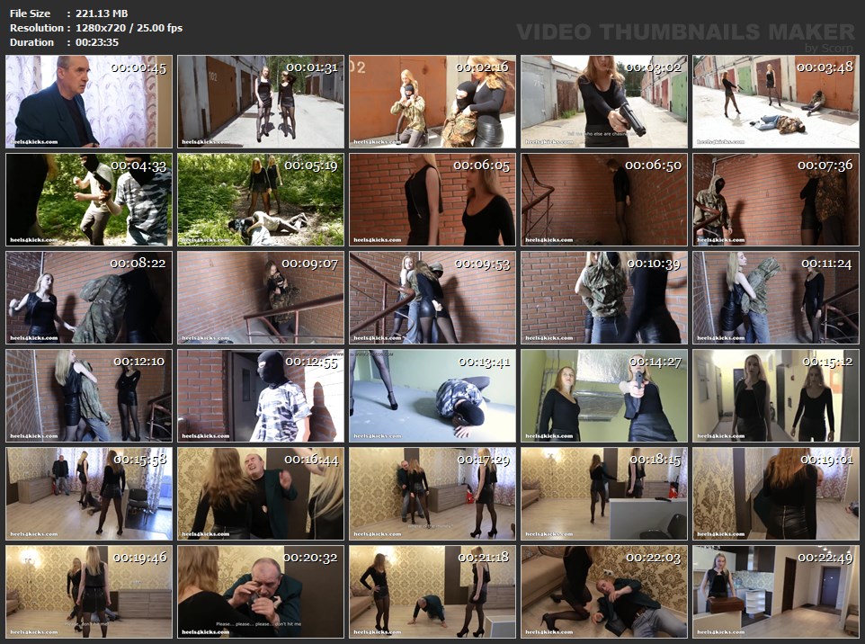Select the Resolution 1280x720 info line
865x644 pixels.
[x=95, y=28]
